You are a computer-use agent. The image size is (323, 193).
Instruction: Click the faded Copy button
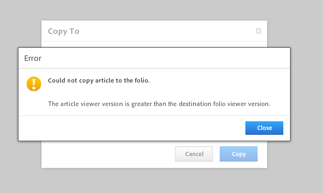(x=239, y=154)
